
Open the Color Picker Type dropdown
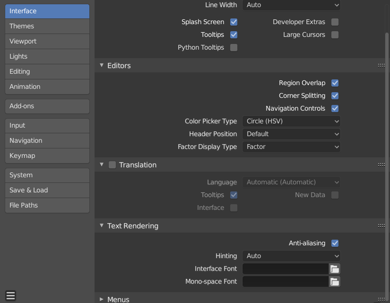pyautogui.click(x=291, y=121)
